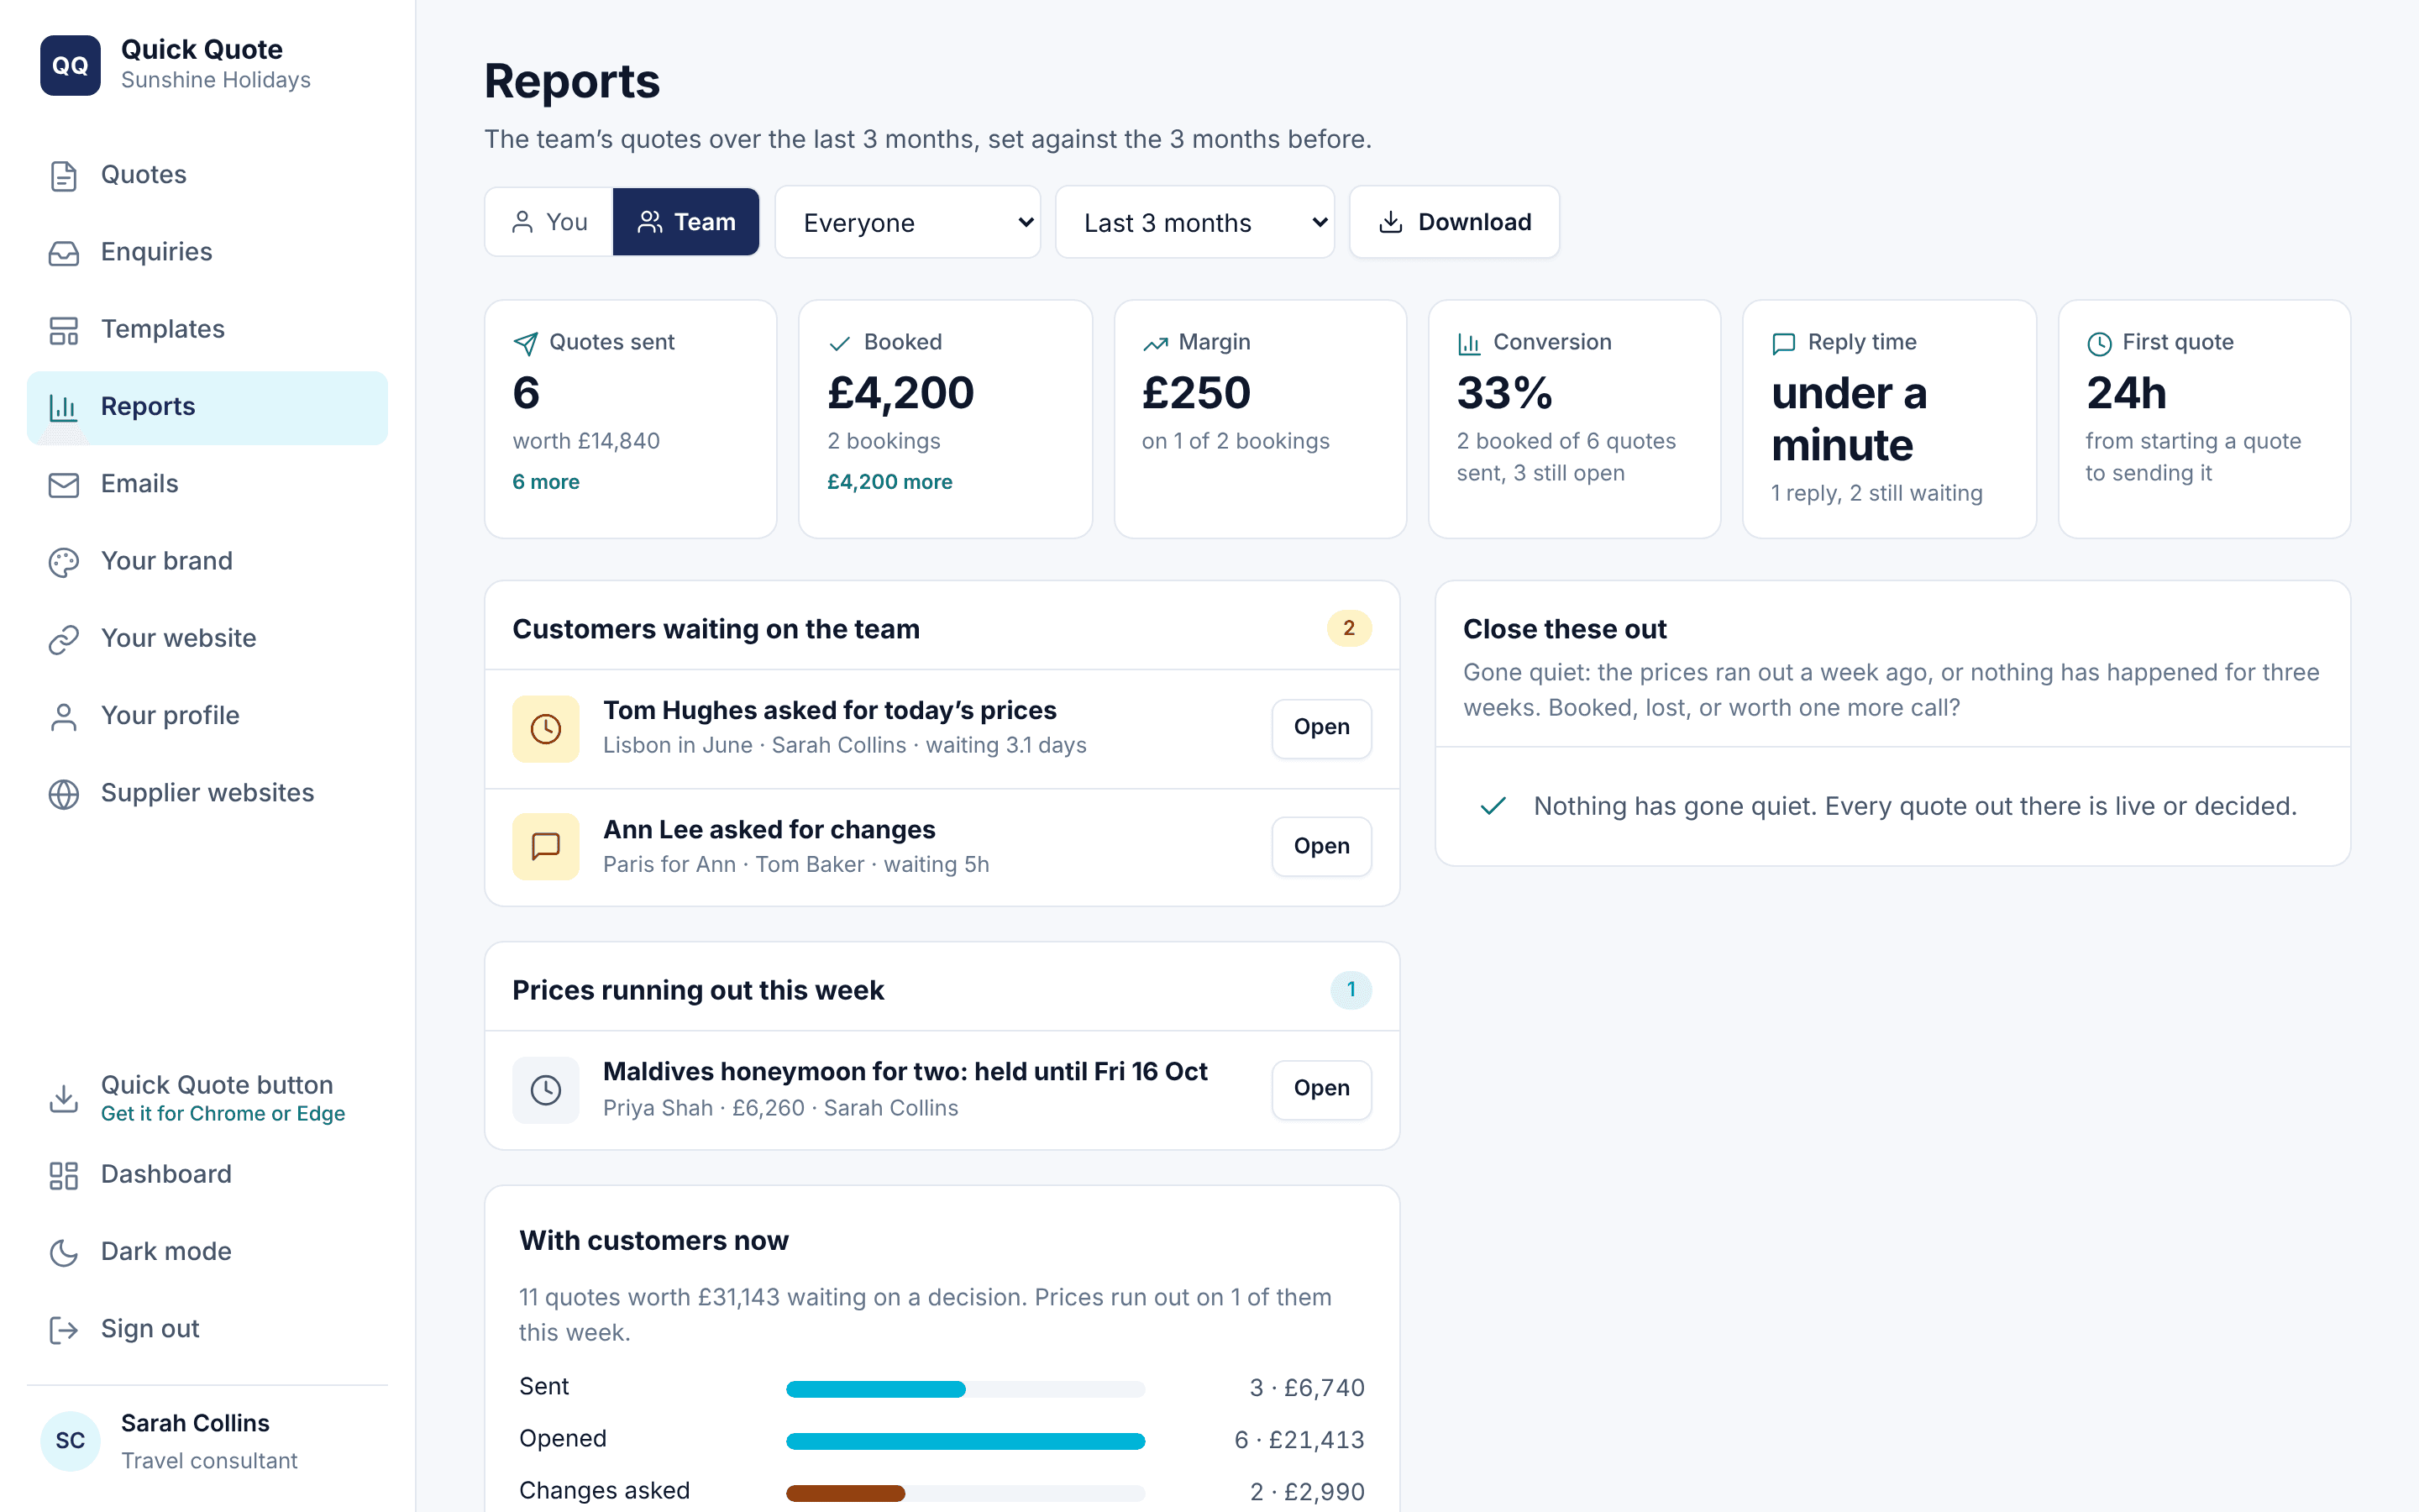The image size is (2419, 1512).
Task: Click the Supplier websites globe icon
Action: [x=64, y=794]
